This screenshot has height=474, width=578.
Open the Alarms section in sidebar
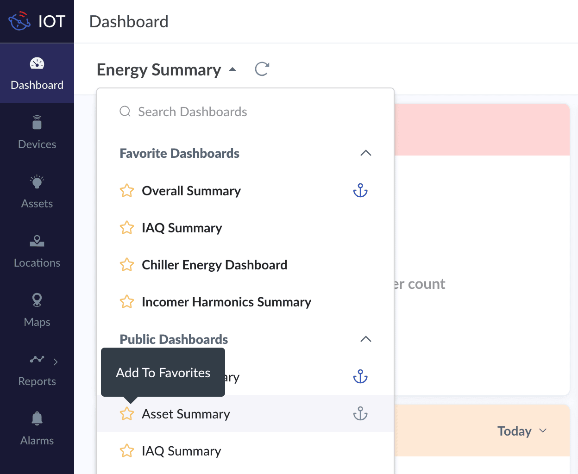37,429
